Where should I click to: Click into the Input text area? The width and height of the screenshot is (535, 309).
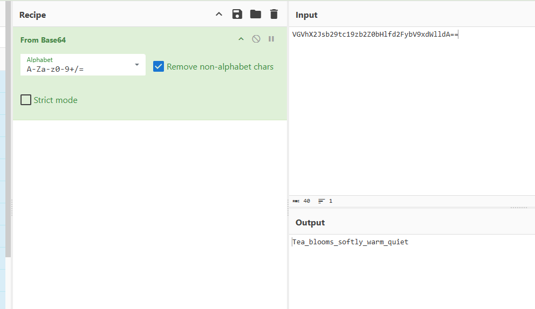click(x=412, y=111)
